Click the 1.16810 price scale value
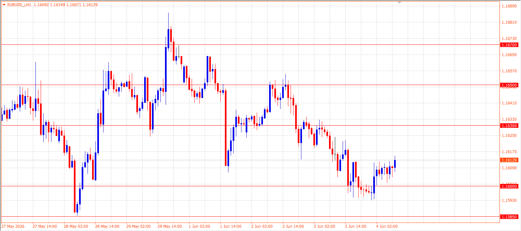 509,22
